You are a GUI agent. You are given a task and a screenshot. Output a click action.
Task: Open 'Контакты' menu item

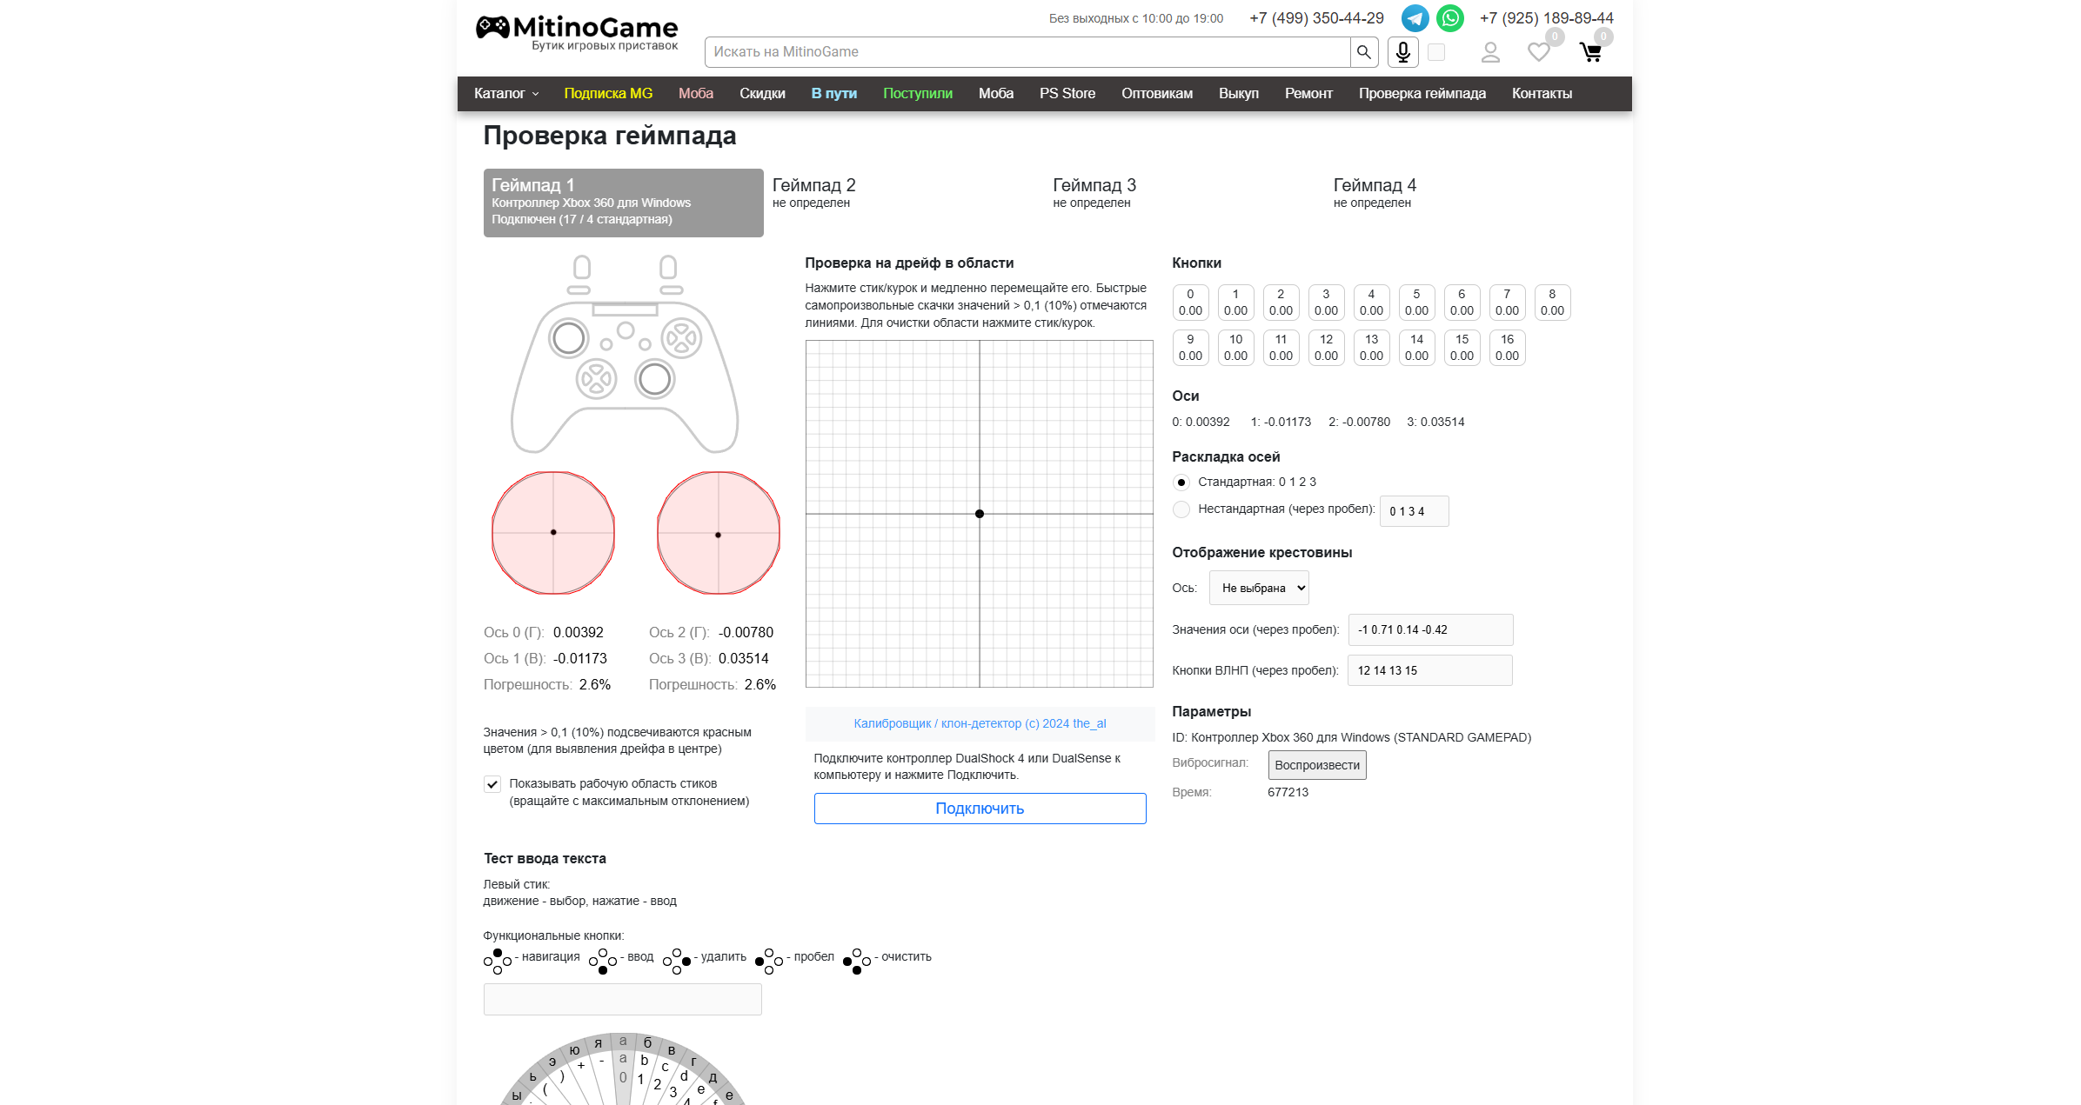coord(1542,94)
